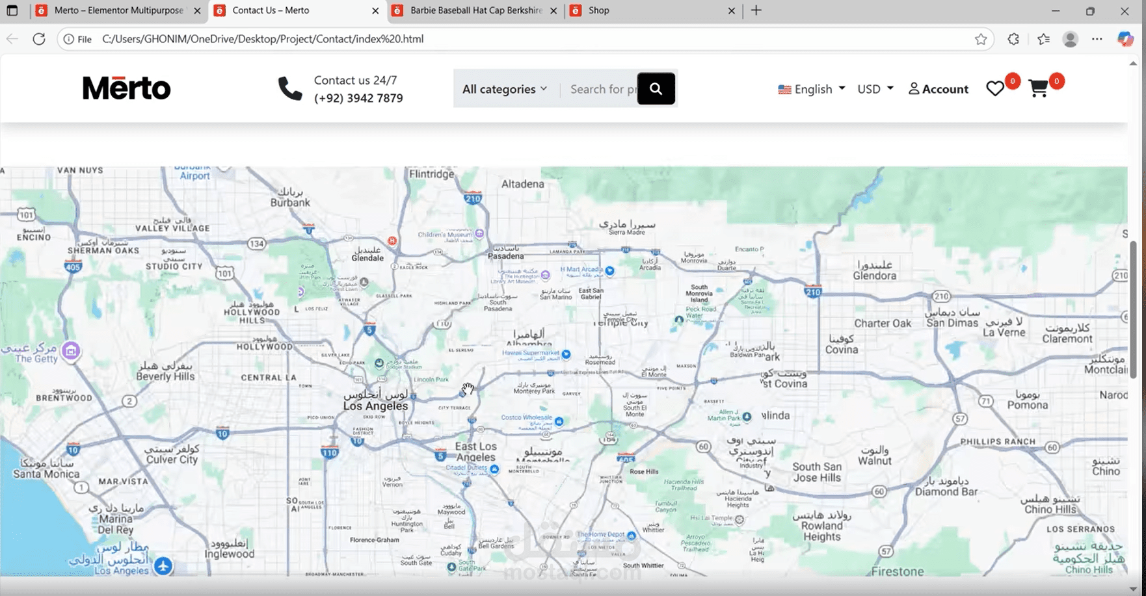Click the US flag language icon
This screenshot has height=596, width=1146.
point(784,89)
